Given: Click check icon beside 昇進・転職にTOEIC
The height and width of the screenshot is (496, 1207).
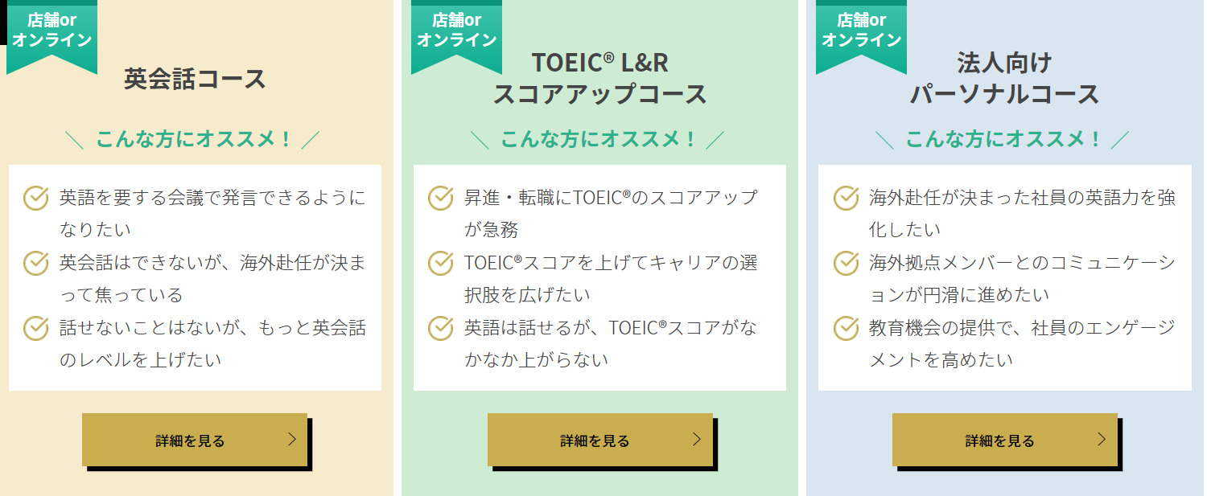Looking at the screenshot, I should pyautogui.click(x=441, y=198).
